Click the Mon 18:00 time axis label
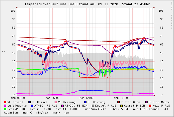Screen dimensions: 174x117 point(121,98)
